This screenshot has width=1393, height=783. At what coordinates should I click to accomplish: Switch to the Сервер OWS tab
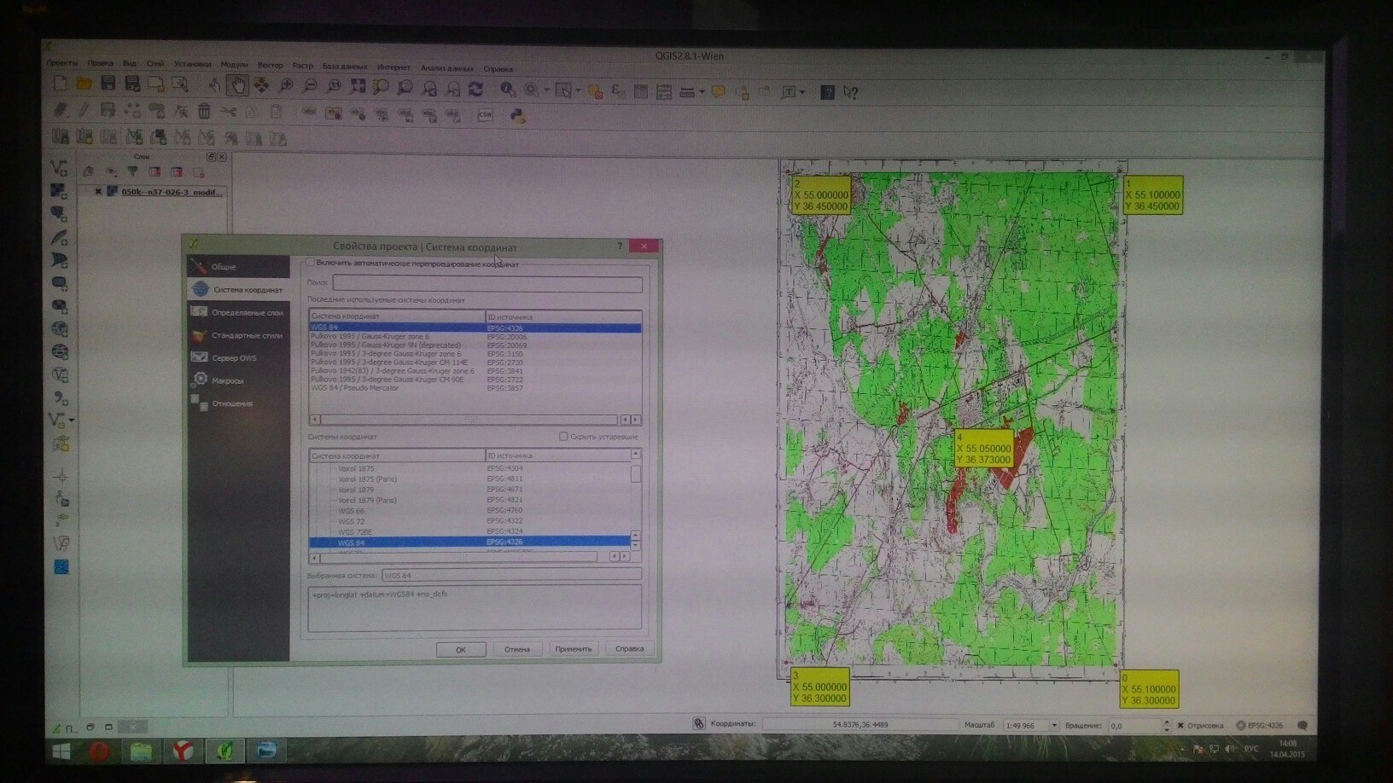239,357
